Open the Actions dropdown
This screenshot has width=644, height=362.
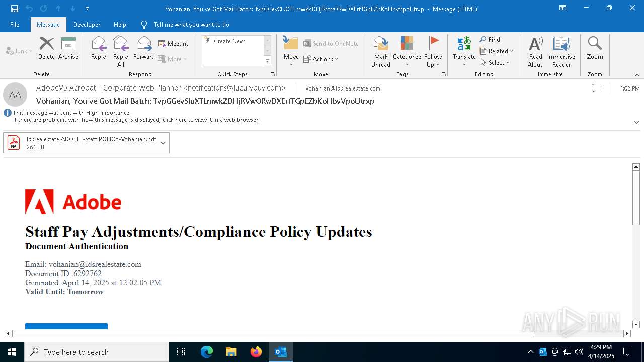[x=321, y=59]
